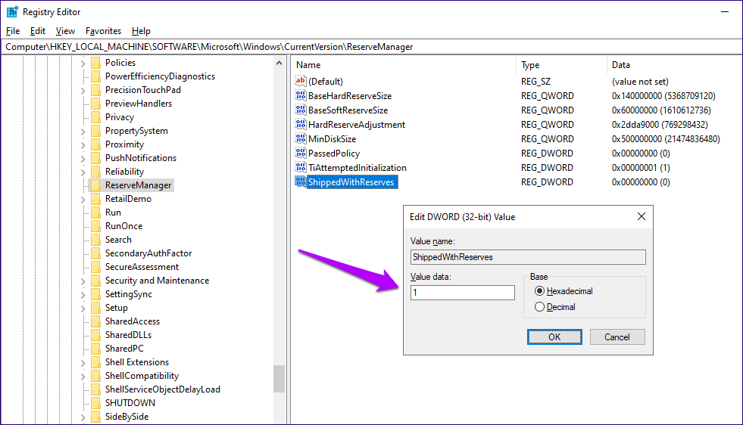The height and width of the screenshot is (425, 743).
Task: Click the Privacy folder icon
Action: point(95,117)
